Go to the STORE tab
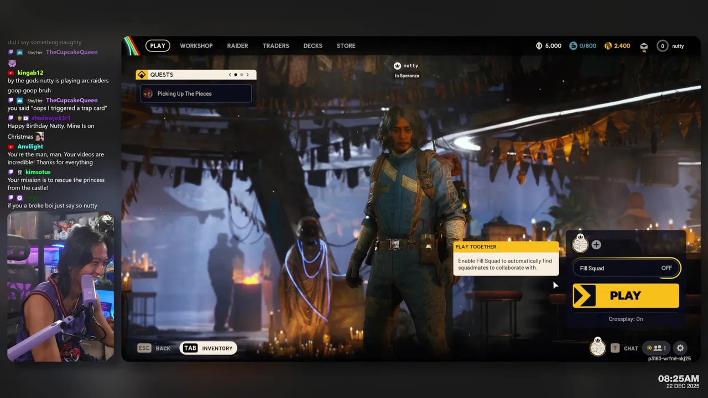Screen dimensions: 708x398 pyautogui.click(x=346, y=46)
